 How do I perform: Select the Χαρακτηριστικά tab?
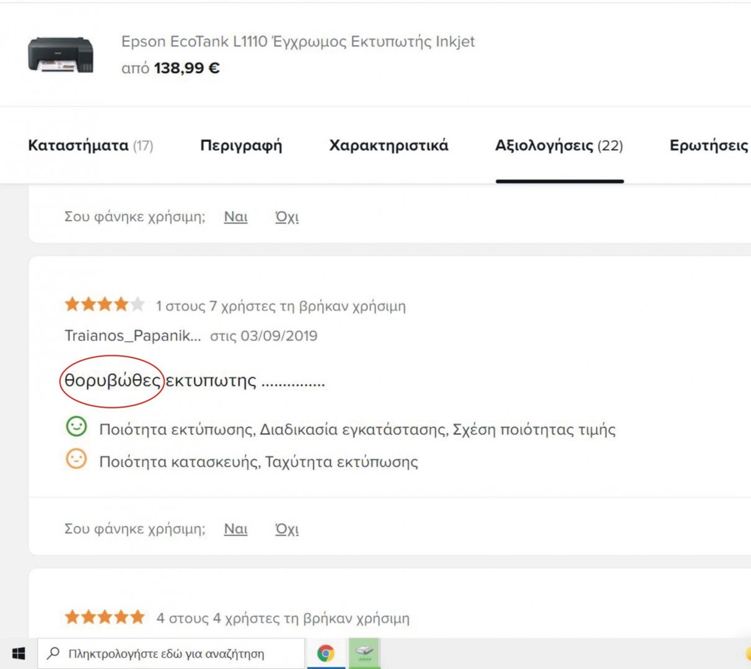coord(389,146)
